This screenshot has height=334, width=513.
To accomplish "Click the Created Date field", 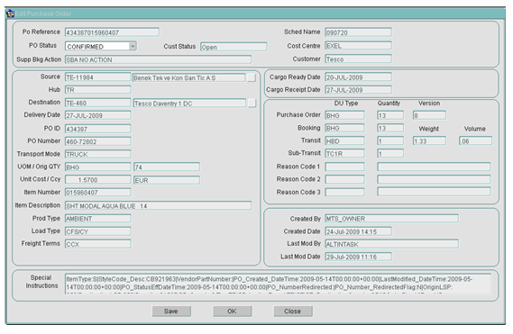I will pos(358,231).
